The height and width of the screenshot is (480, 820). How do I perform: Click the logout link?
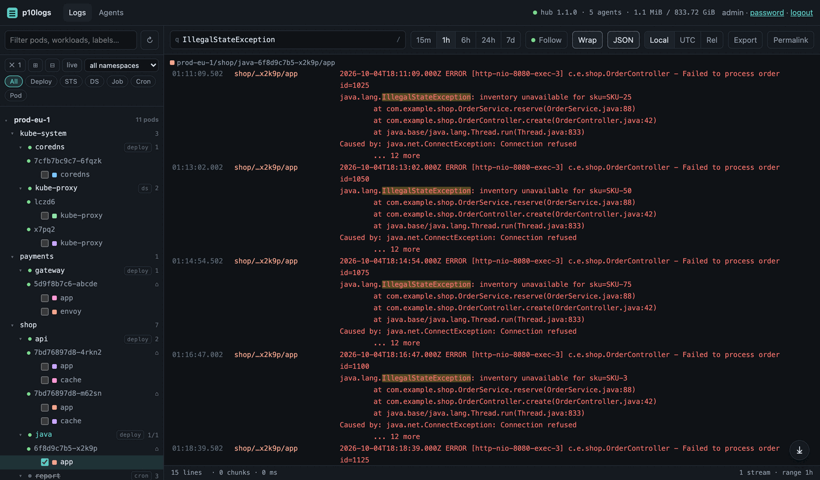802,12
